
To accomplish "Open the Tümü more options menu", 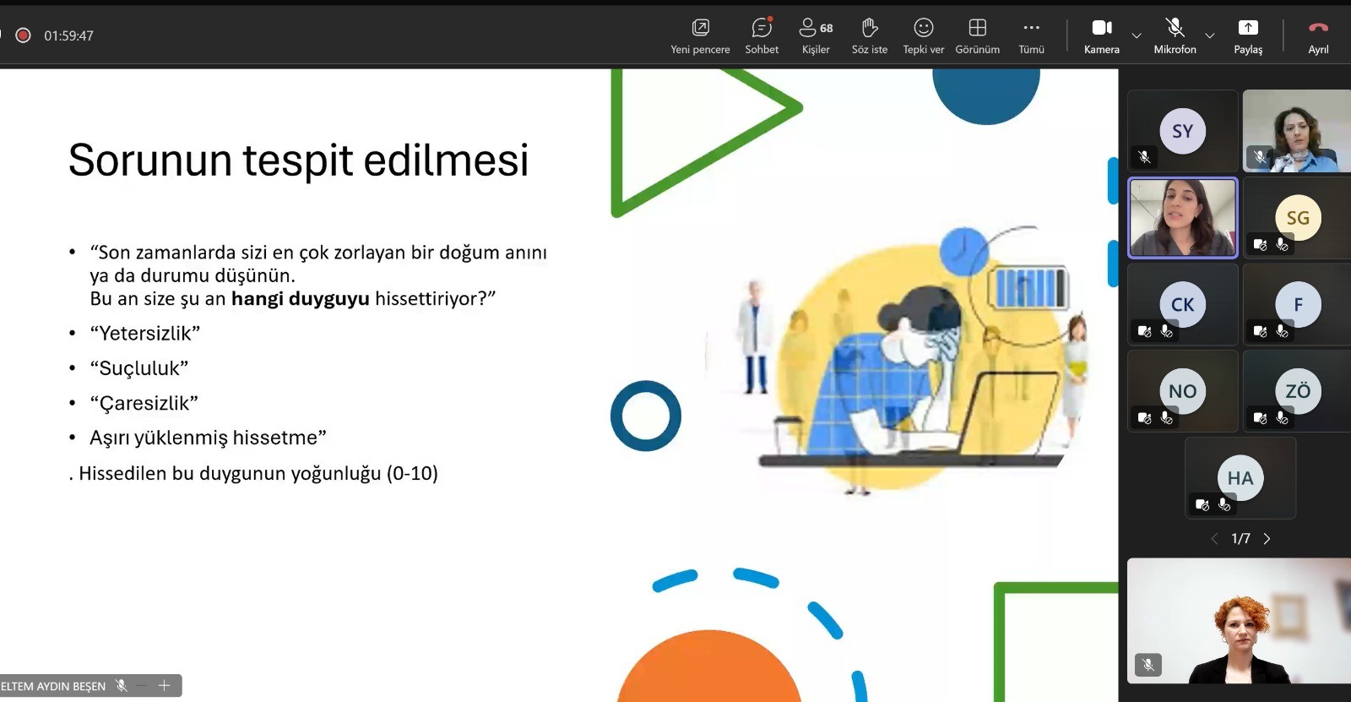I will click(x=1031, y=36).
